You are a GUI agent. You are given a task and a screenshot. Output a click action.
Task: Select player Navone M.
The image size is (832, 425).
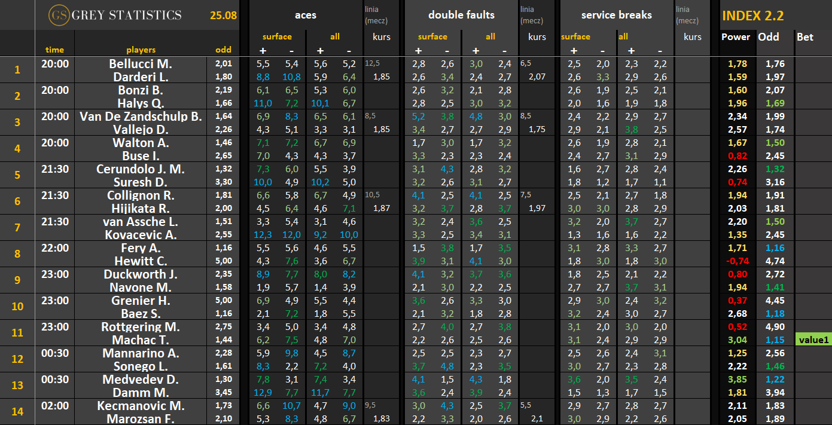141,287
